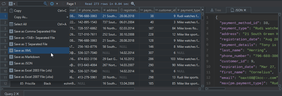Click the "last_name": "Herring" JSON line
Image resolution: width=282 pixels, height=96 pixels.
(244, 50)
